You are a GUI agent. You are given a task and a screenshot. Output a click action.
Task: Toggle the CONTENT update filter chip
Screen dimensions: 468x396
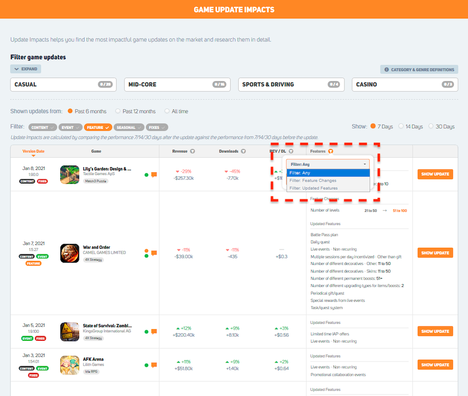43,127
